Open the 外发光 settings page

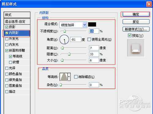(x=14, y=39)
